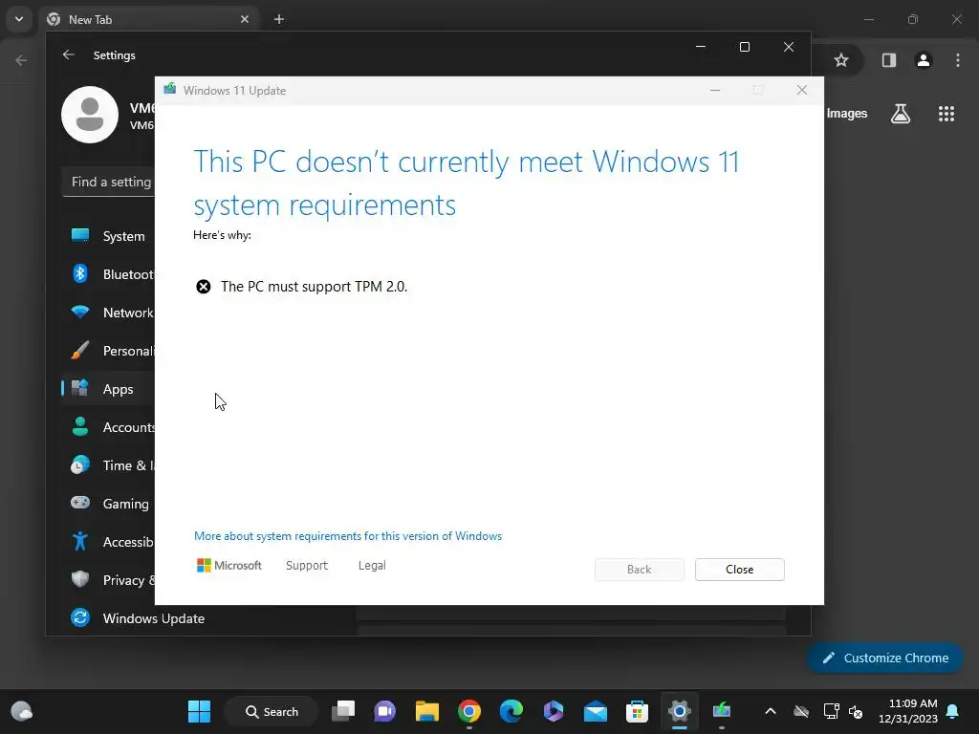This screenshot has height=734, width=979.
Task: Open Mail app from taskbar
Action: click(595, 711)
